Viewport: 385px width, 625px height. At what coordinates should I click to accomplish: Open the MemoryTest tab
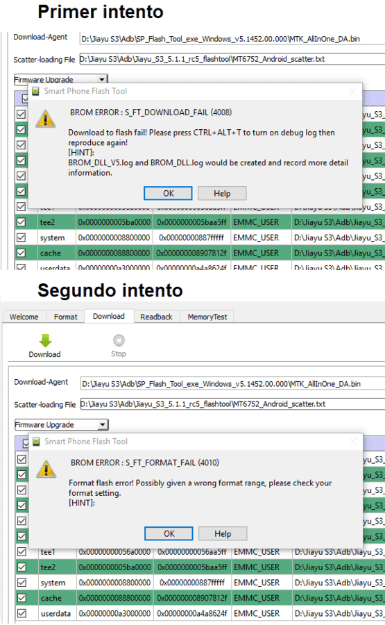pos(207,317)
